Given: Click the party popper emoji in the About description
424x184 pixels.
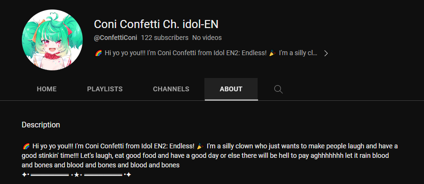Looking at the screenshot, I should (201, 146).
